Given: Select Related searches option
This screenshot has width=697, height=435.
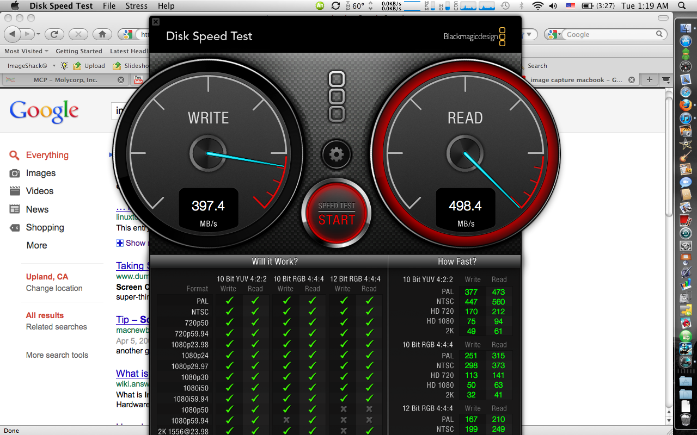Looking at the screenshot, I should [56, 327].
